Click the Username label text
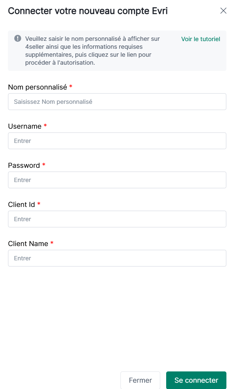238x389 pixels. pos(25,126)
